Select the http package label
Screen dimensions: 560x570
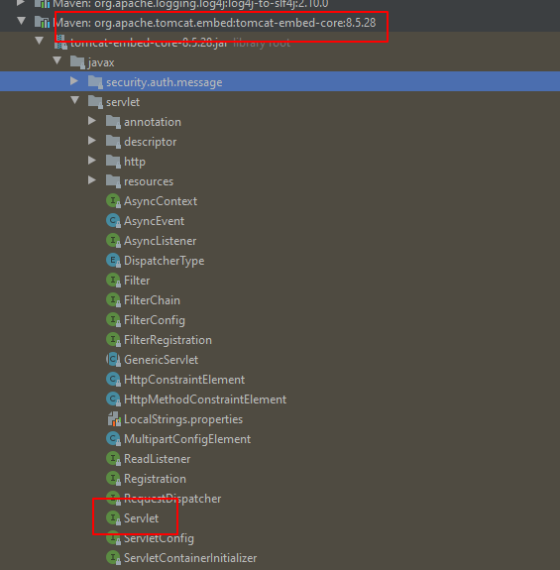coord(135,162)
